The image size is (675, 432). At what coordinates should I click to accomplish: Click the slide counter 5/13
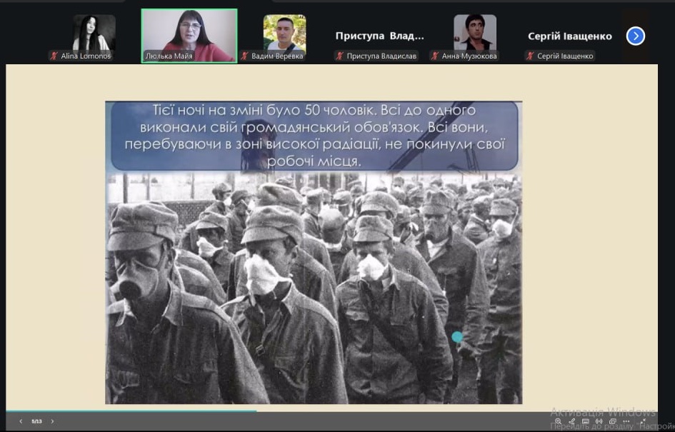pyautogui.click(x=36, y=421)
